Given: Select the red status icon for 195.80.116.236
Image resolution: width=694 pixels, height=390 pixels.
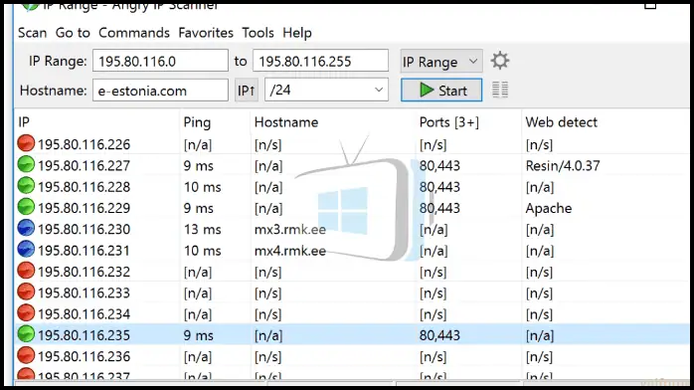Looking at the screenshot, I should click(26, 355).
